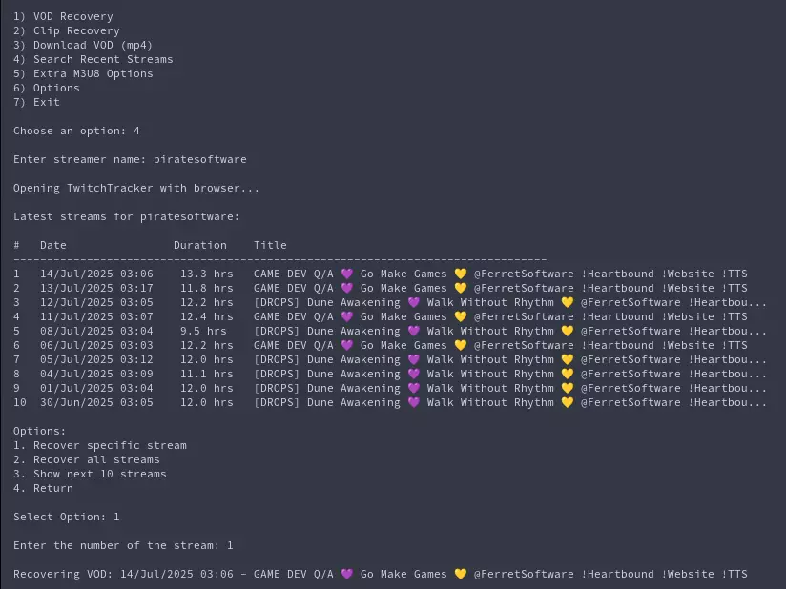Viewport: 786px width, 589px height.
Task: Click 'Choose an option: 4' prompt
Action: (x=76, y=132)
